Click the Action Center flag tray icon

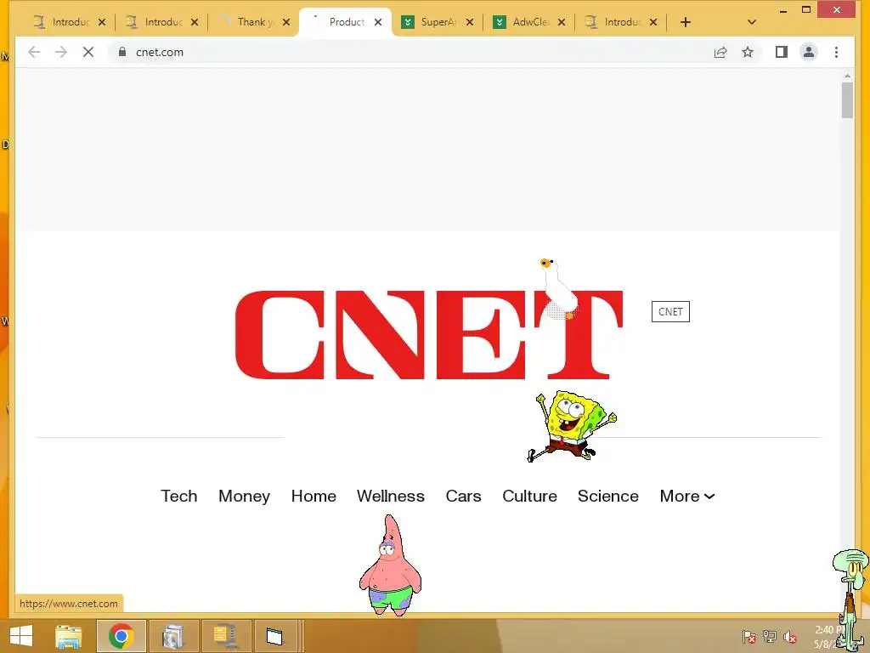coord(749,637)
